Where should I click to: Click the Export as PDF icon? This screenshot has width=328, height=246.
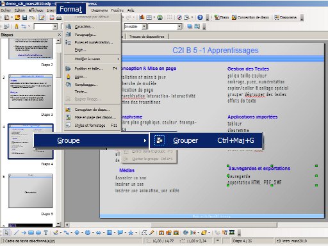click(x=52, y=17)
